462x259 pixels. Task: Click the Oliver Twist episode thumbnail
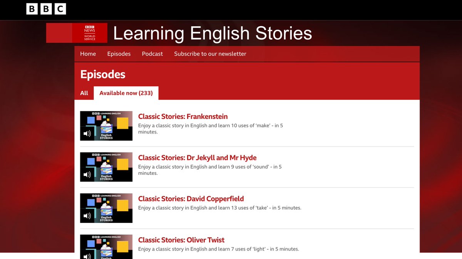pos(106,247)
